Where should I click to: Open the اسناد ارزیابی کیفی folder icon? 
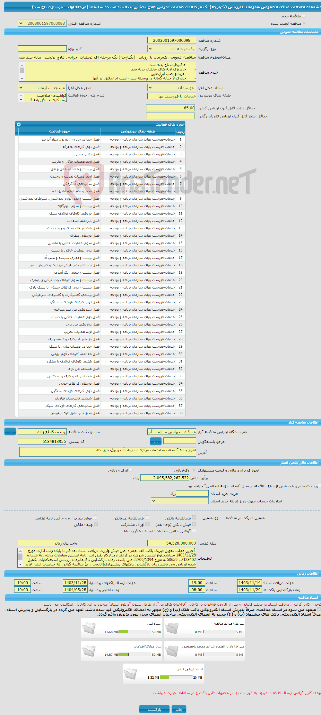(130, 674)
